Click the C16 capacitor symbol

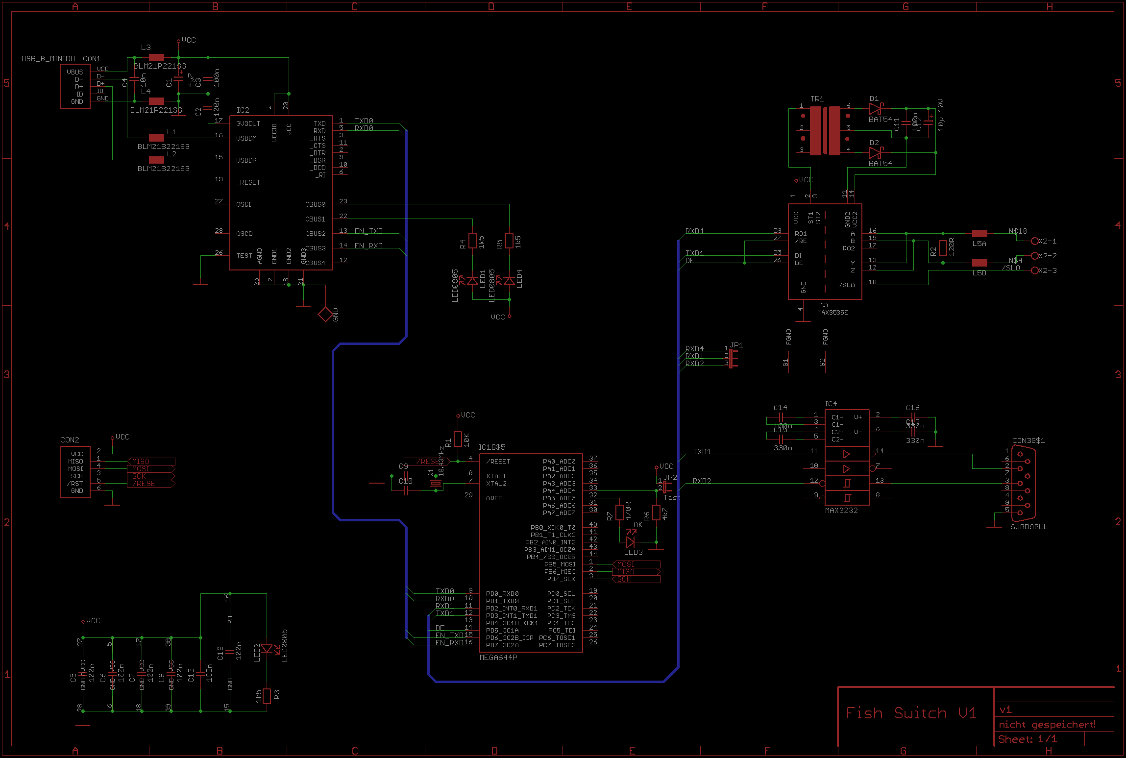pos(913,417)
